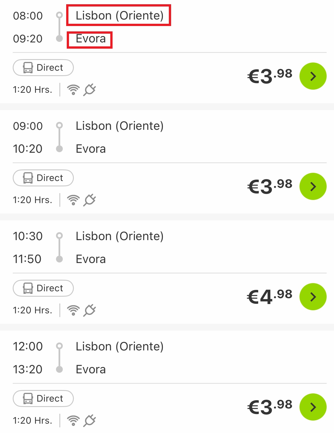Image resolution: width=334 pixels, height=433 pixels.
Task: Open the 08:00 trip green arrow button
Action: [313, 76]
